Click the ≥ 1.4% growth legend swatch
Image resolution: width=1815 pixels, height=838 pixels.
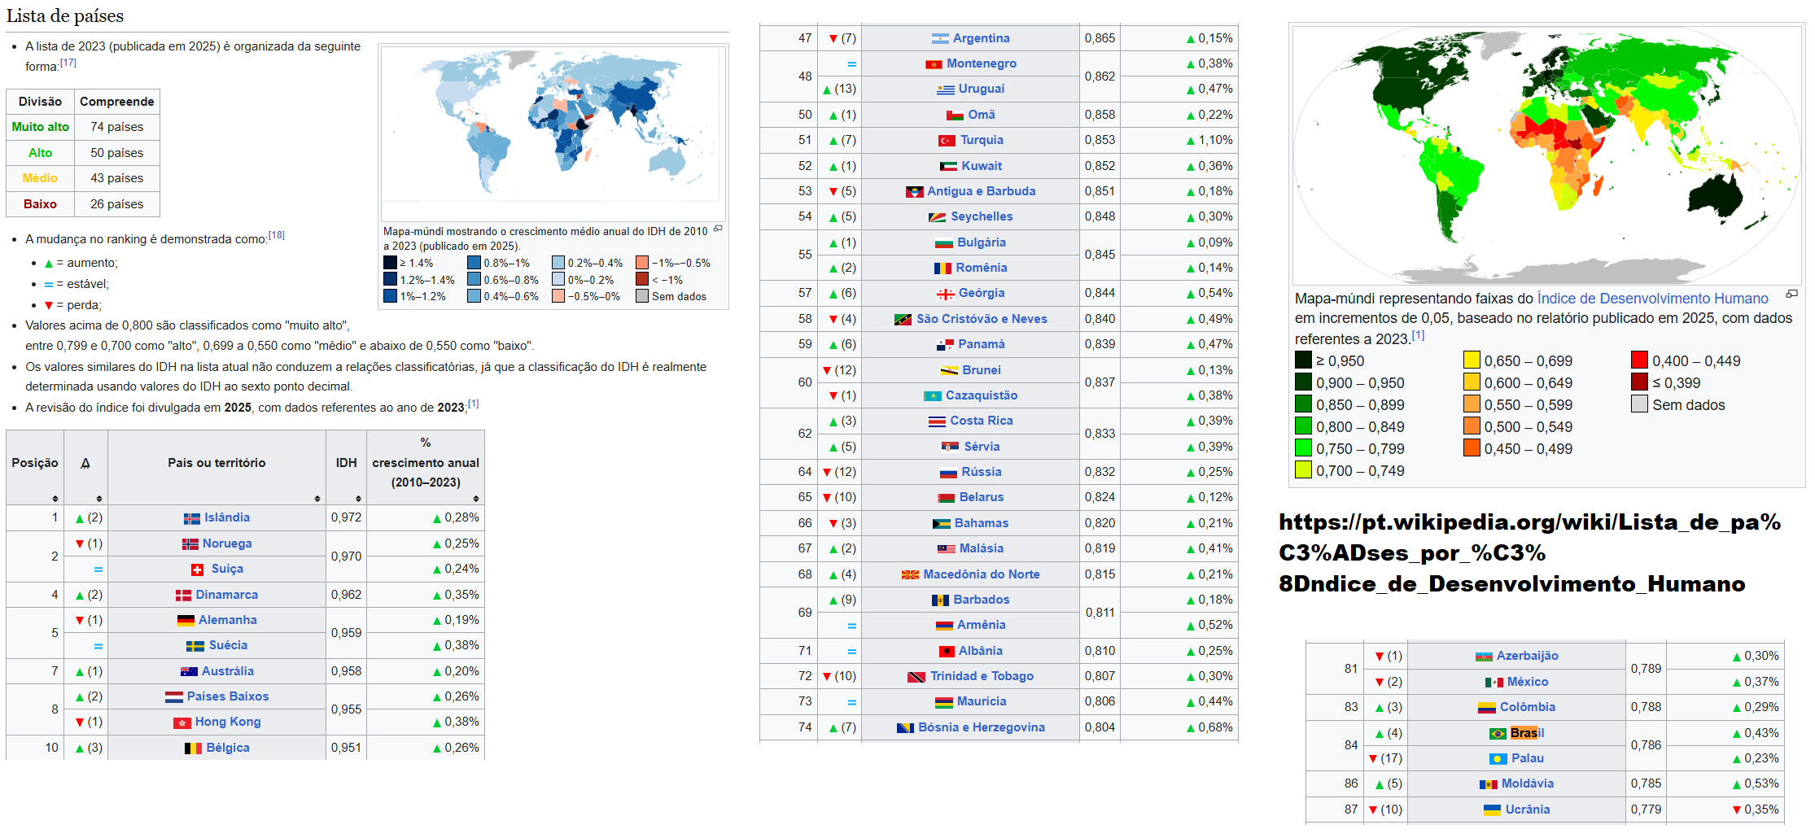[390, 263]
